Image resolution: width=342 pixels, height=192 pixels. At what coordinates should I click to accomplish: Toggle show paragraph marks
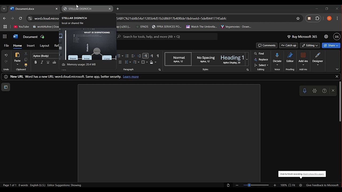pyautogui.click(x=158, y=56)
